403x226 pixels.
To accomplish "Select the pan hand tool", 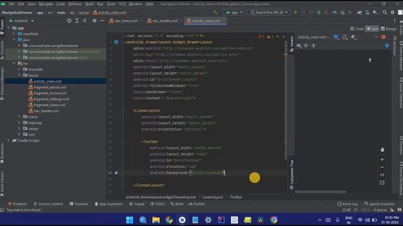I will pos(382,149).
